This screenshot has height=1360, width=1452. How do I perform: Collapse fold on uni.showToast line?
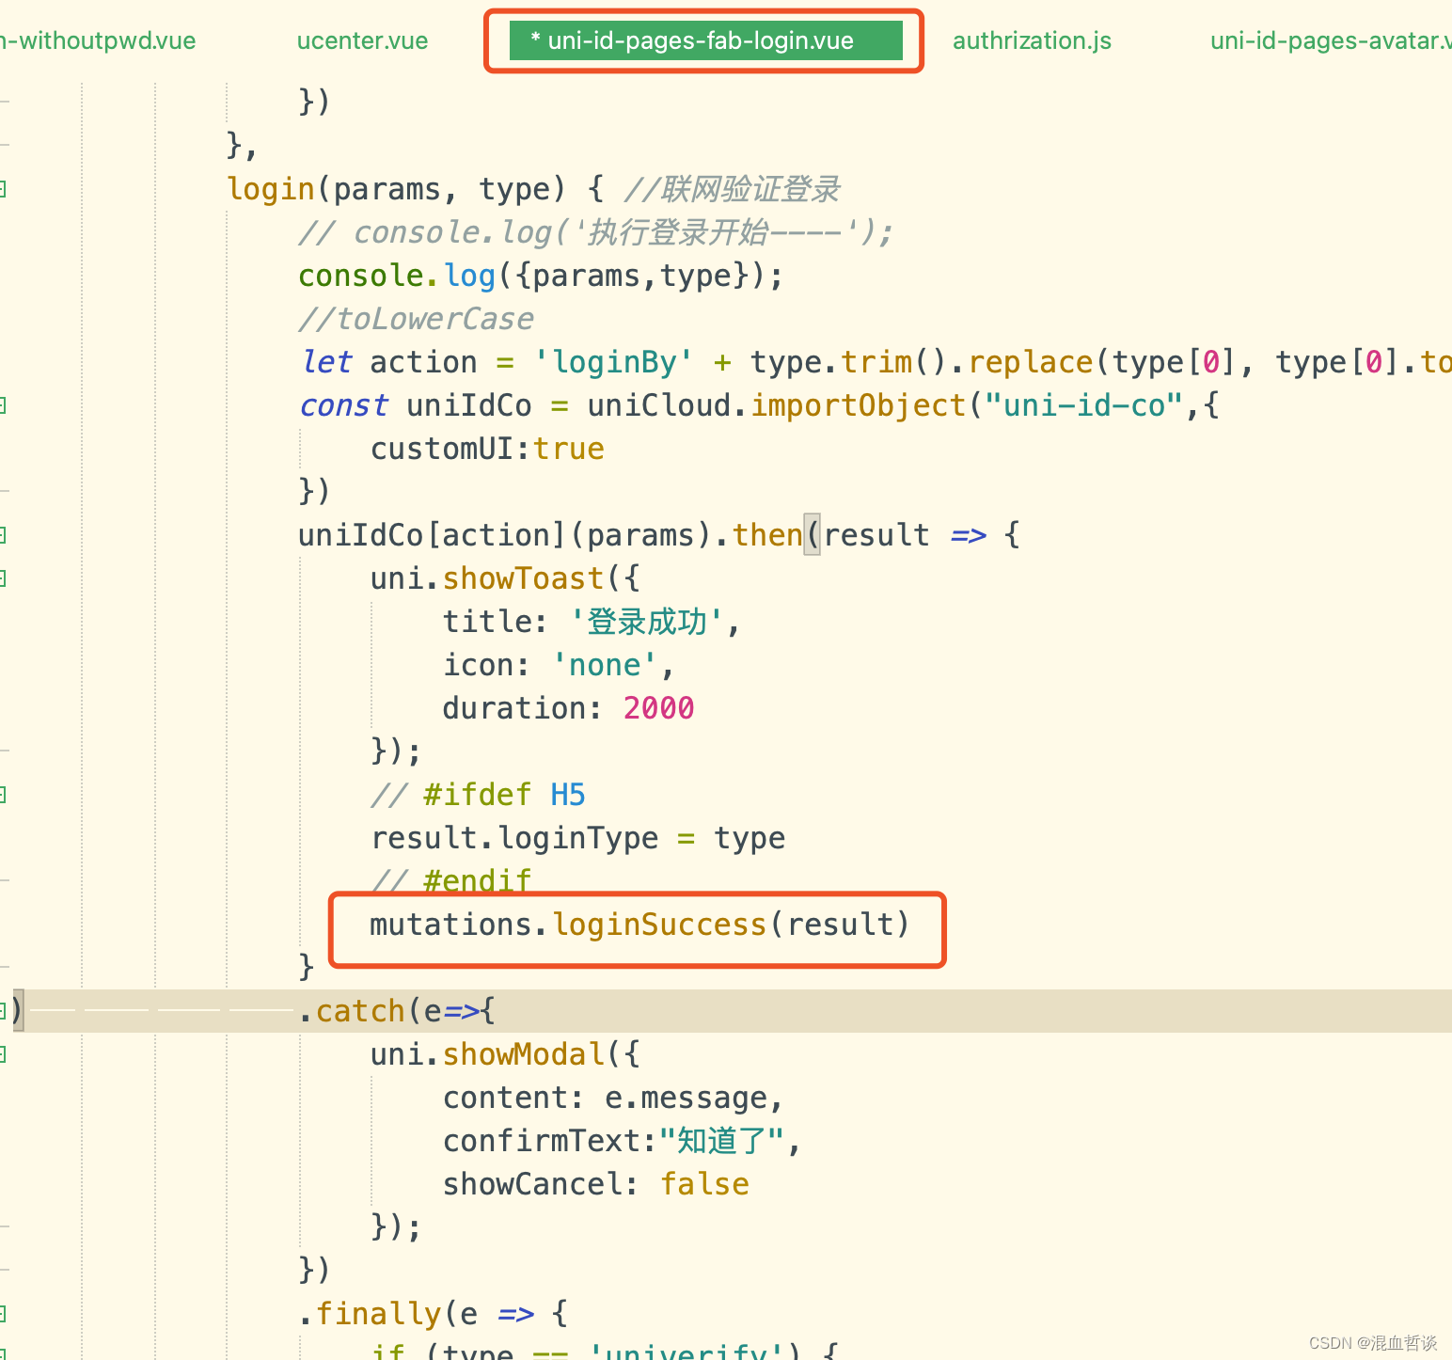click(3, 578)
